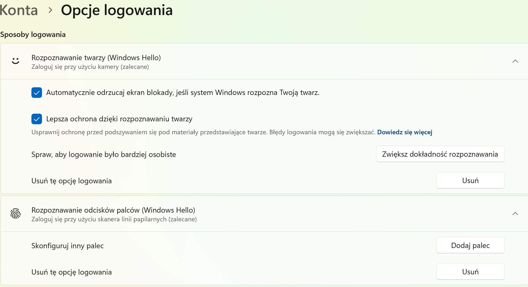The height and width of the screenshot is (287, 528).
Task: Click the face recognition smiley icon
Action: pos(16,61)
